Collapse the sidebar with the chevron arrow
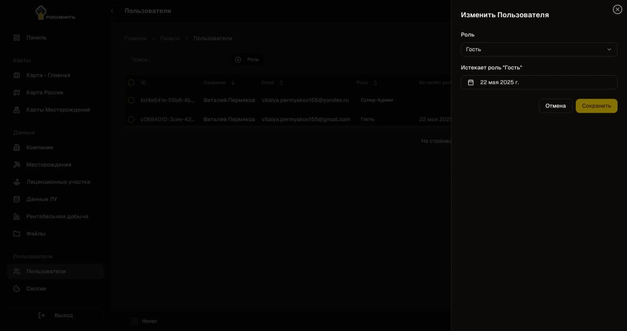The width and height of the screenshot is (627, 331). (x=112, y=11)
